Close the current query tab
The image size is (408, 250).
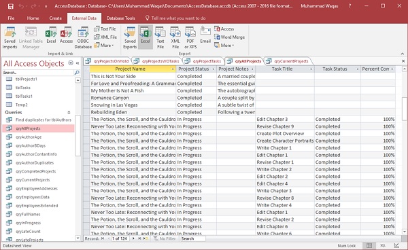click(403, 61)
